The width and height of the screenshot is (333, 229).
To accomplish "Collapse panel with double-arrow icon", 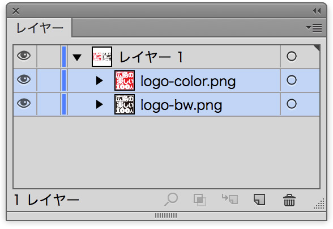I will click(317, 11).
